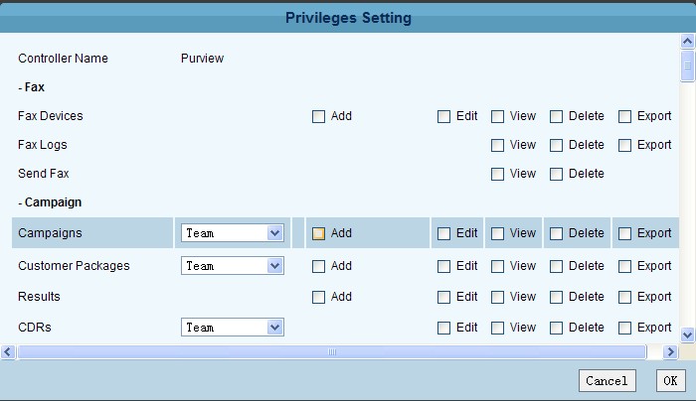
Task: Click the OK button
Action: tap(670, 380)
